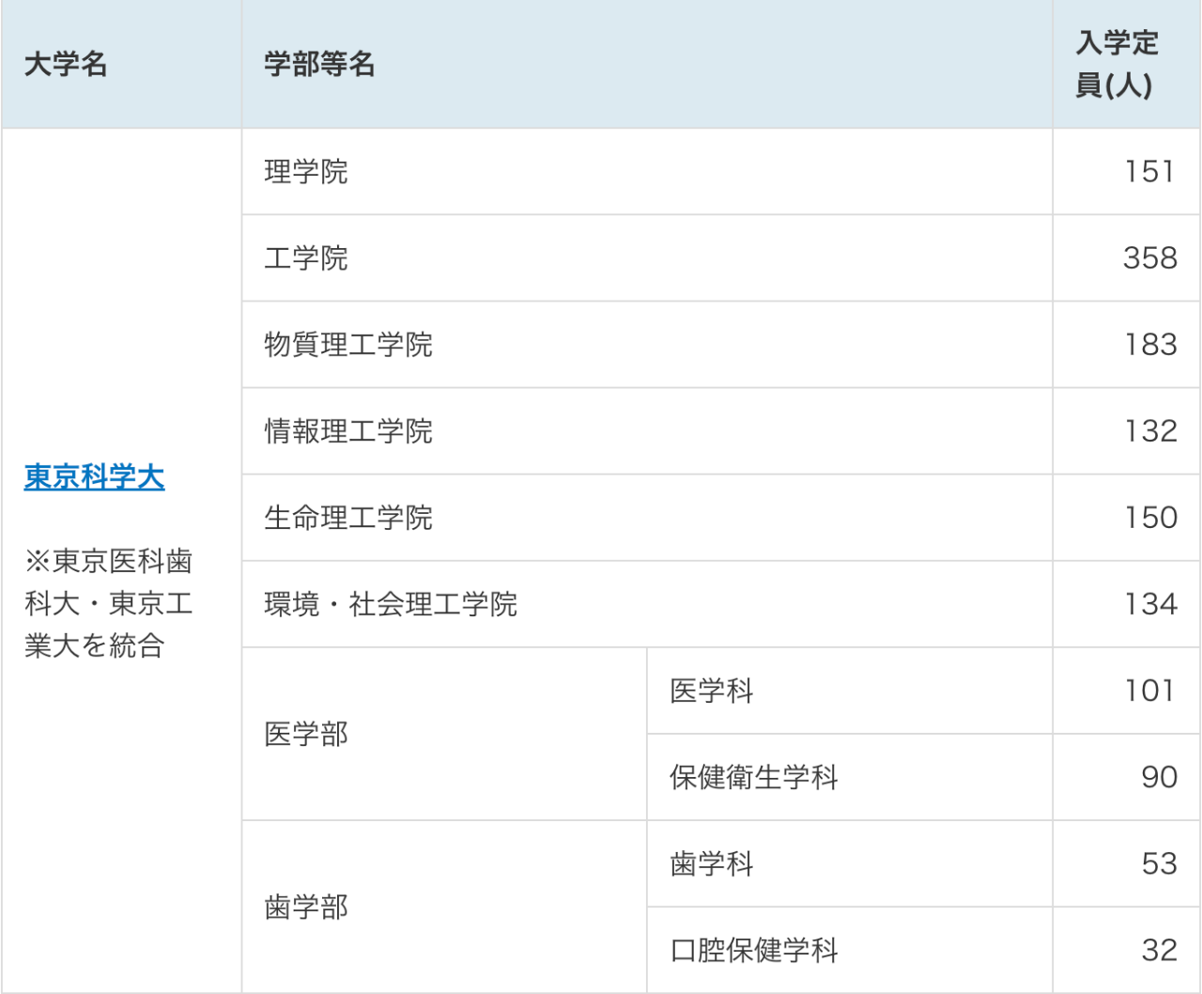Click the 情報理工学院 cell

pyautogui.click(x=348, y=431)
